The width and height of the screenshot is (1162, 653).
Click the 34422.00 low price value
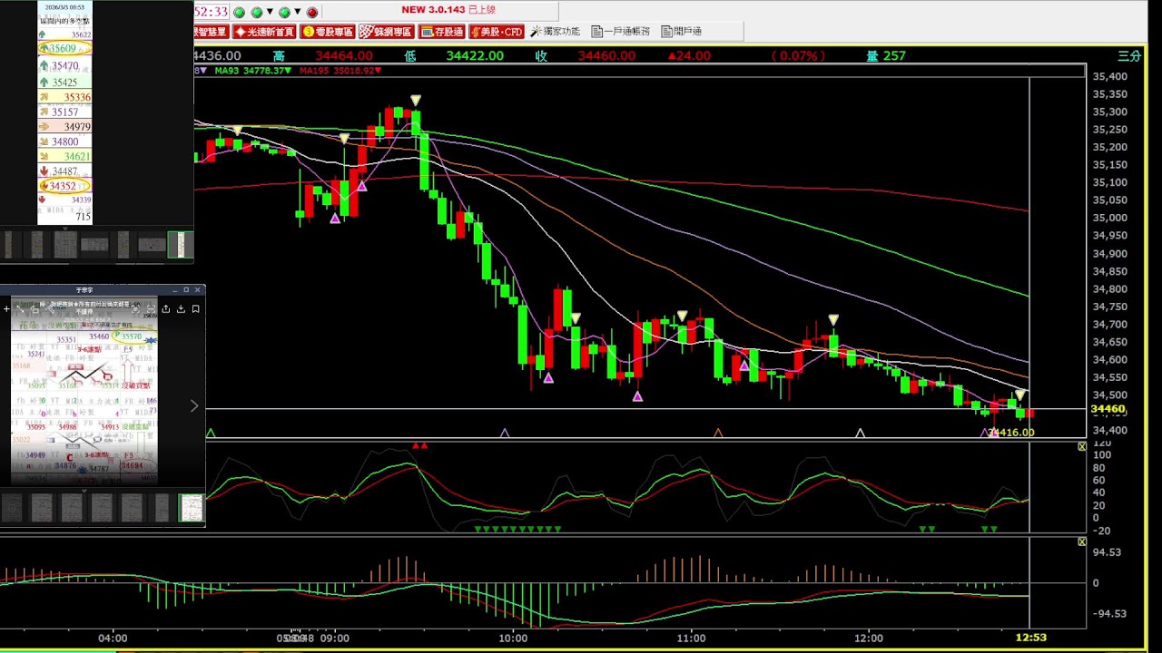[x=474, y=56]
